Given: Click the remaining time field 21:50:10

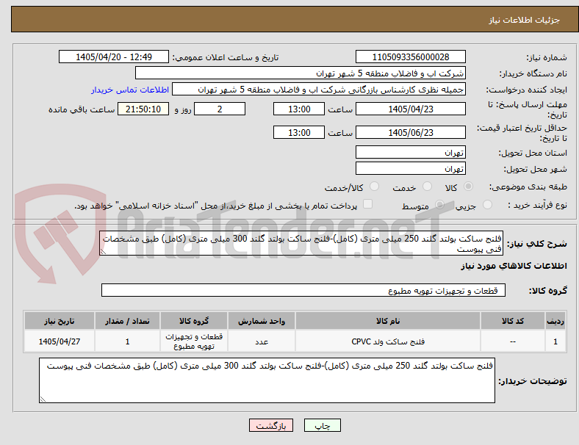Looking at the screenshot, I should pyautogui.click(x=143, y=109).
